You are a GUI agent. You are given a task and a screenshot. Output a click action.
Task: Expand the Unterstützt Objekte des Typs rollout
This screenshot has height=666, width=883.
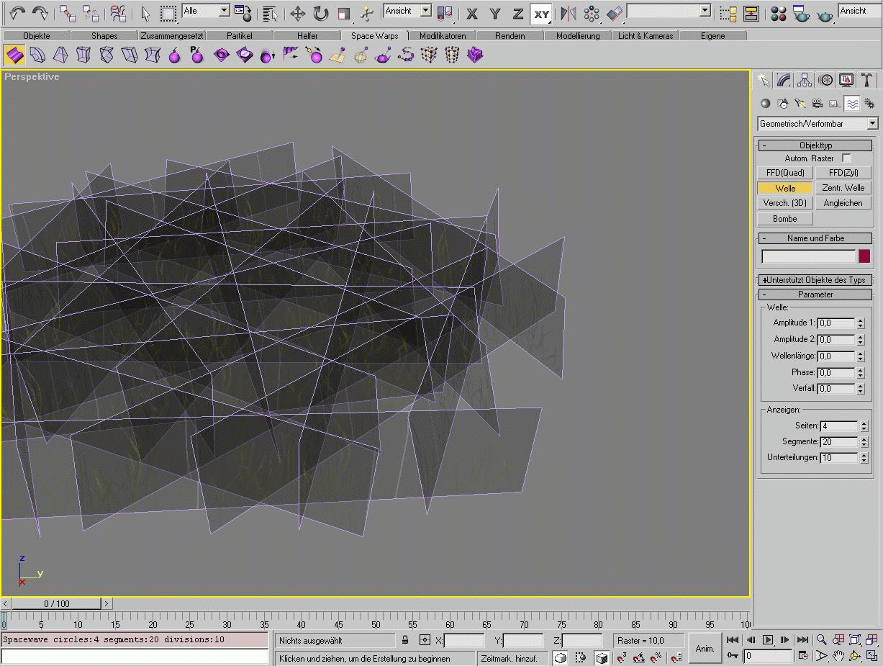[x=815, y=280]
